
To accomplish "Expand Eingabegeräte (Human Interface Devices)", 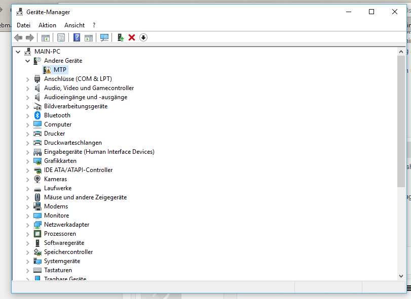I will click(28, 152).
